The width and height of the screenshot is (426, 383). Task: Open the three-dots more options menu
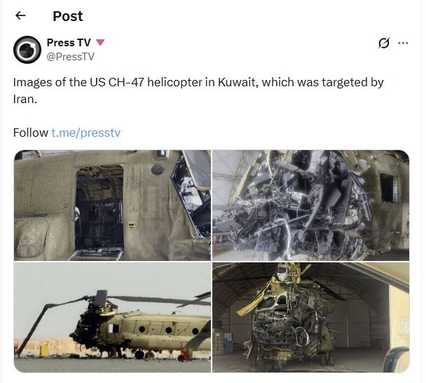tap(403, 43)
